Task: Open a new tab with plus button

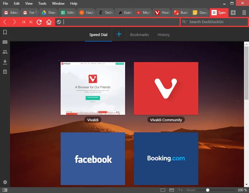Action: point(233,13)
